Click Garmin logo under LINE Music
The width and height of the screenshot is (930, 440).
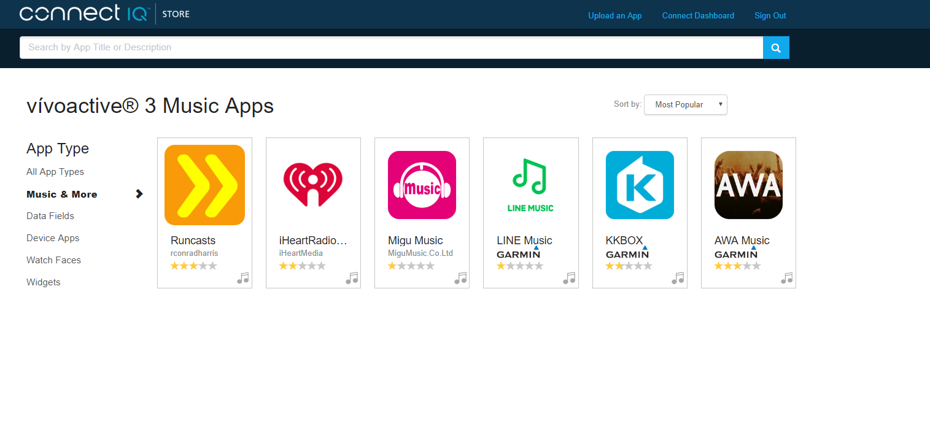click(518, 253)
